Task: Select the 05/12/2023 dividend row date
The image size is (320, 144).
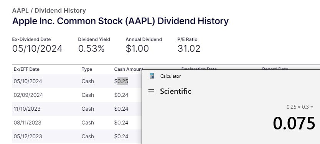Action: 28,136
